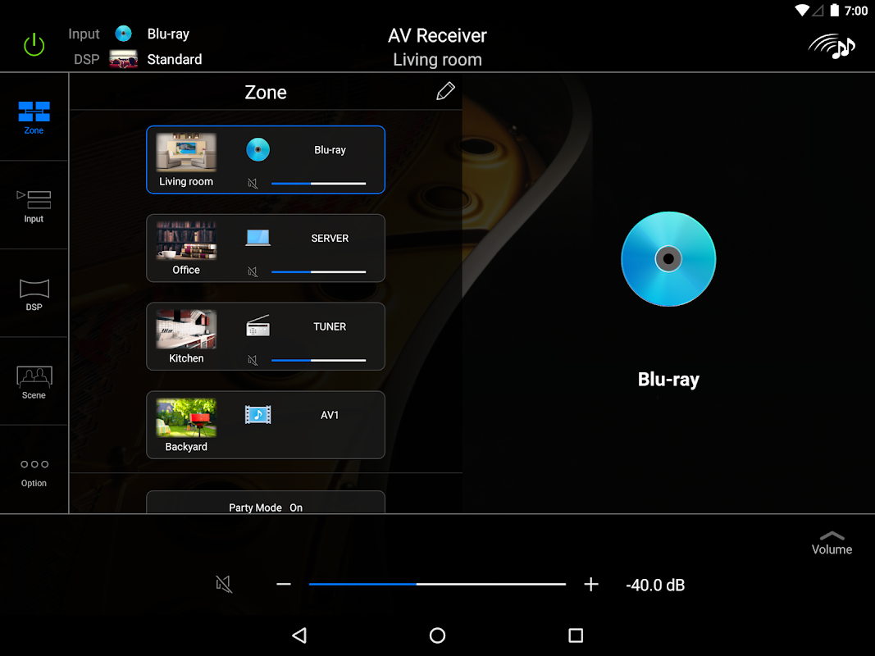Tap the pencil edit icon beside Zone
The image size is (875, 656).
pos(445,92)
